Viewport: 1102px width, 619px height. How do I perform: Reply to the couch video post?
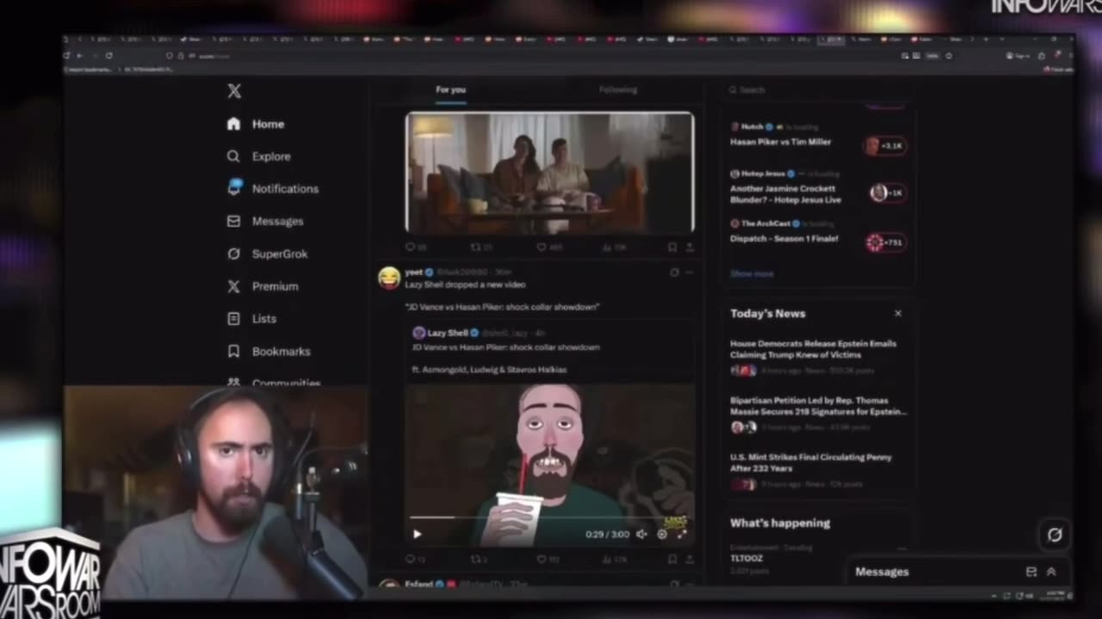click(414, 248)
